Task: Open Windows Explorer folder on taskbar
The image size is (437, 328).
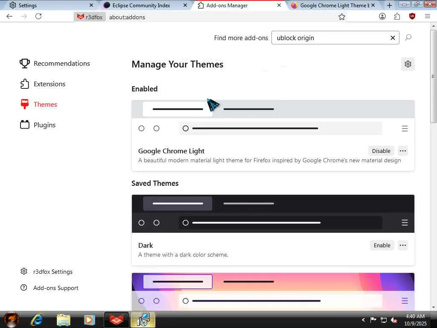Action: [64, 319]
